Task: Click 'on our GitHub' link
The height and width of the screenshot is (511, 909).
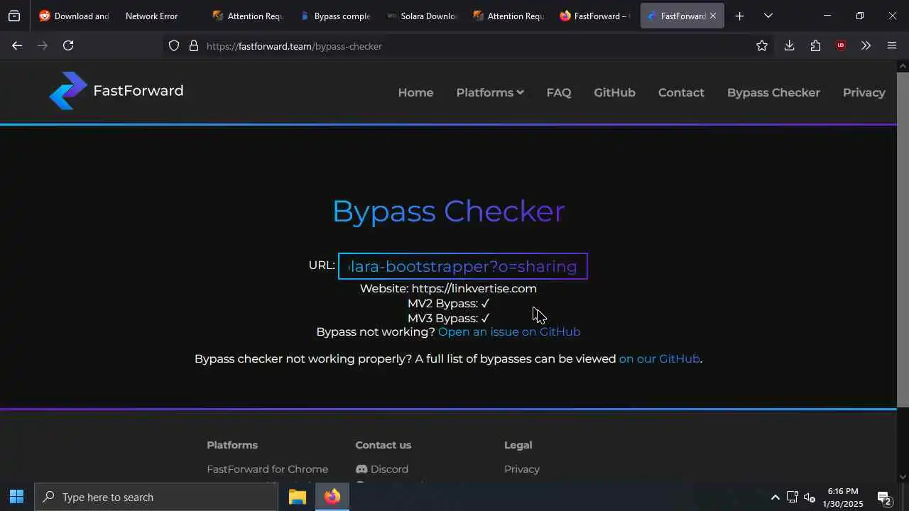Action: 659,358
